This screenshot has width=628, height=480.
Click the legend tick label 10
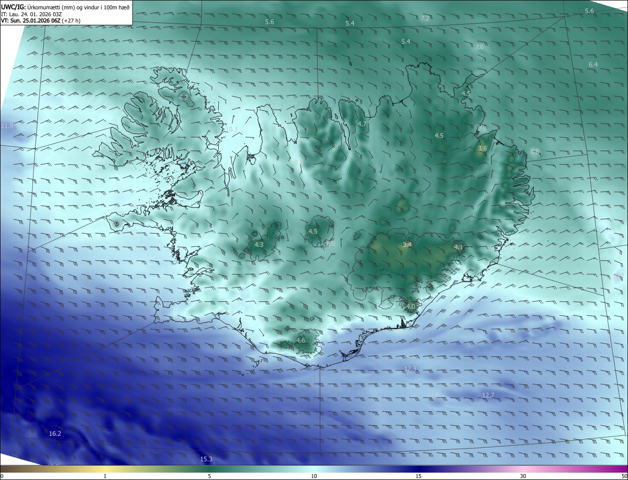pyautogui.click(x=314, y=476)
